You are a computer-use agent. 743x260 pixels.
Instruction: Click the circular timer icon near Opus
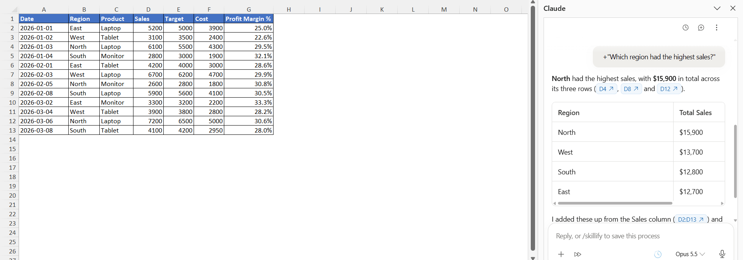pos(658,254)
